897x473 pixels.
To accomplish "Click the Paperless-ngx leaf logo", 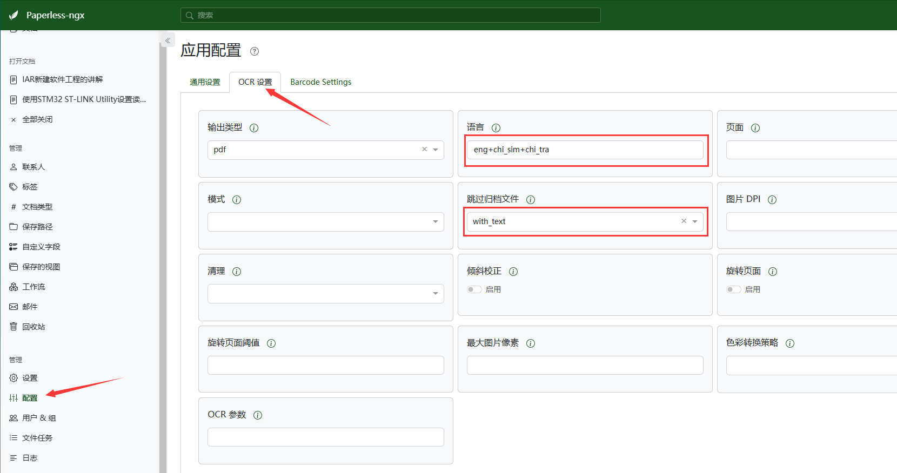I will pos(14,15).
